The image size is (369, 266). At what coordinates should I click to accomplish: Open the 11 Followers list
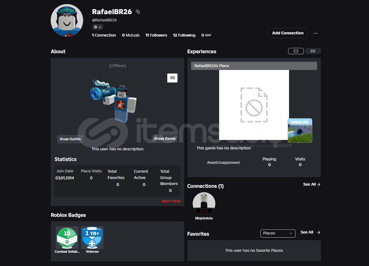[156, 35]
